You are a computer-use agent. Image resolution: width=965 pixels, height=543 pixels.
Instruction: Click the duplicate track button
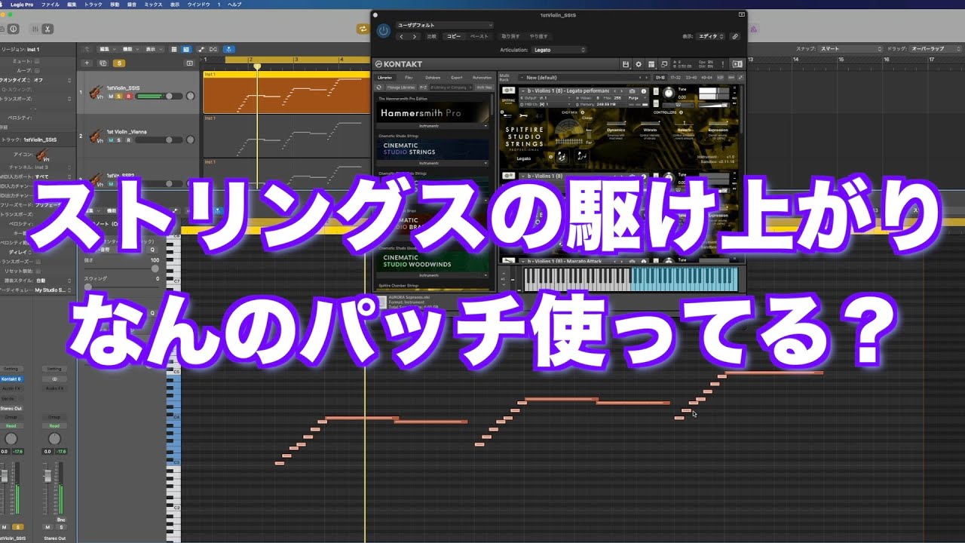click(x=103, y=63)
